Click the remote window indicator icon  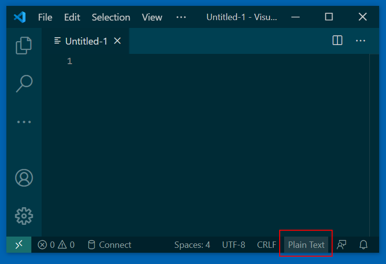[x=19, y=245]
